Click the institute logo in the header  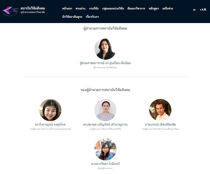10,11
